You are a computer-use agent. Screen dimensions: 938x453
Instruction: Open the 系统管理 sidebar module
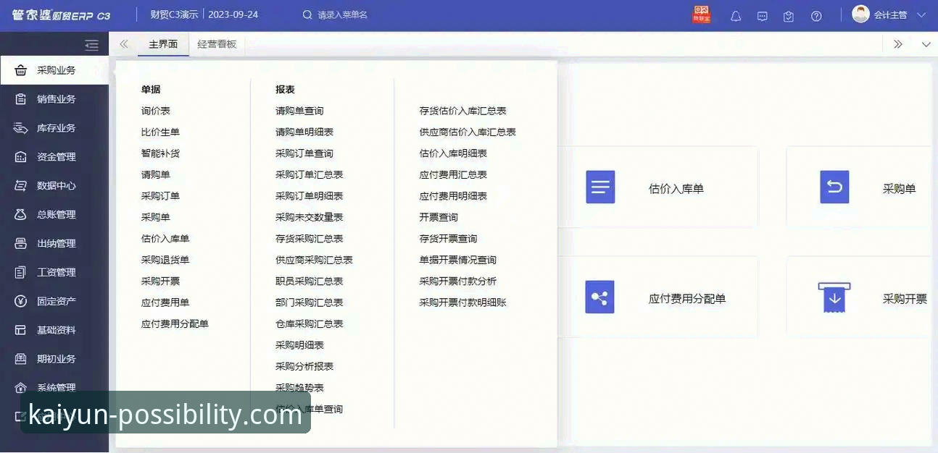[54, 388]
